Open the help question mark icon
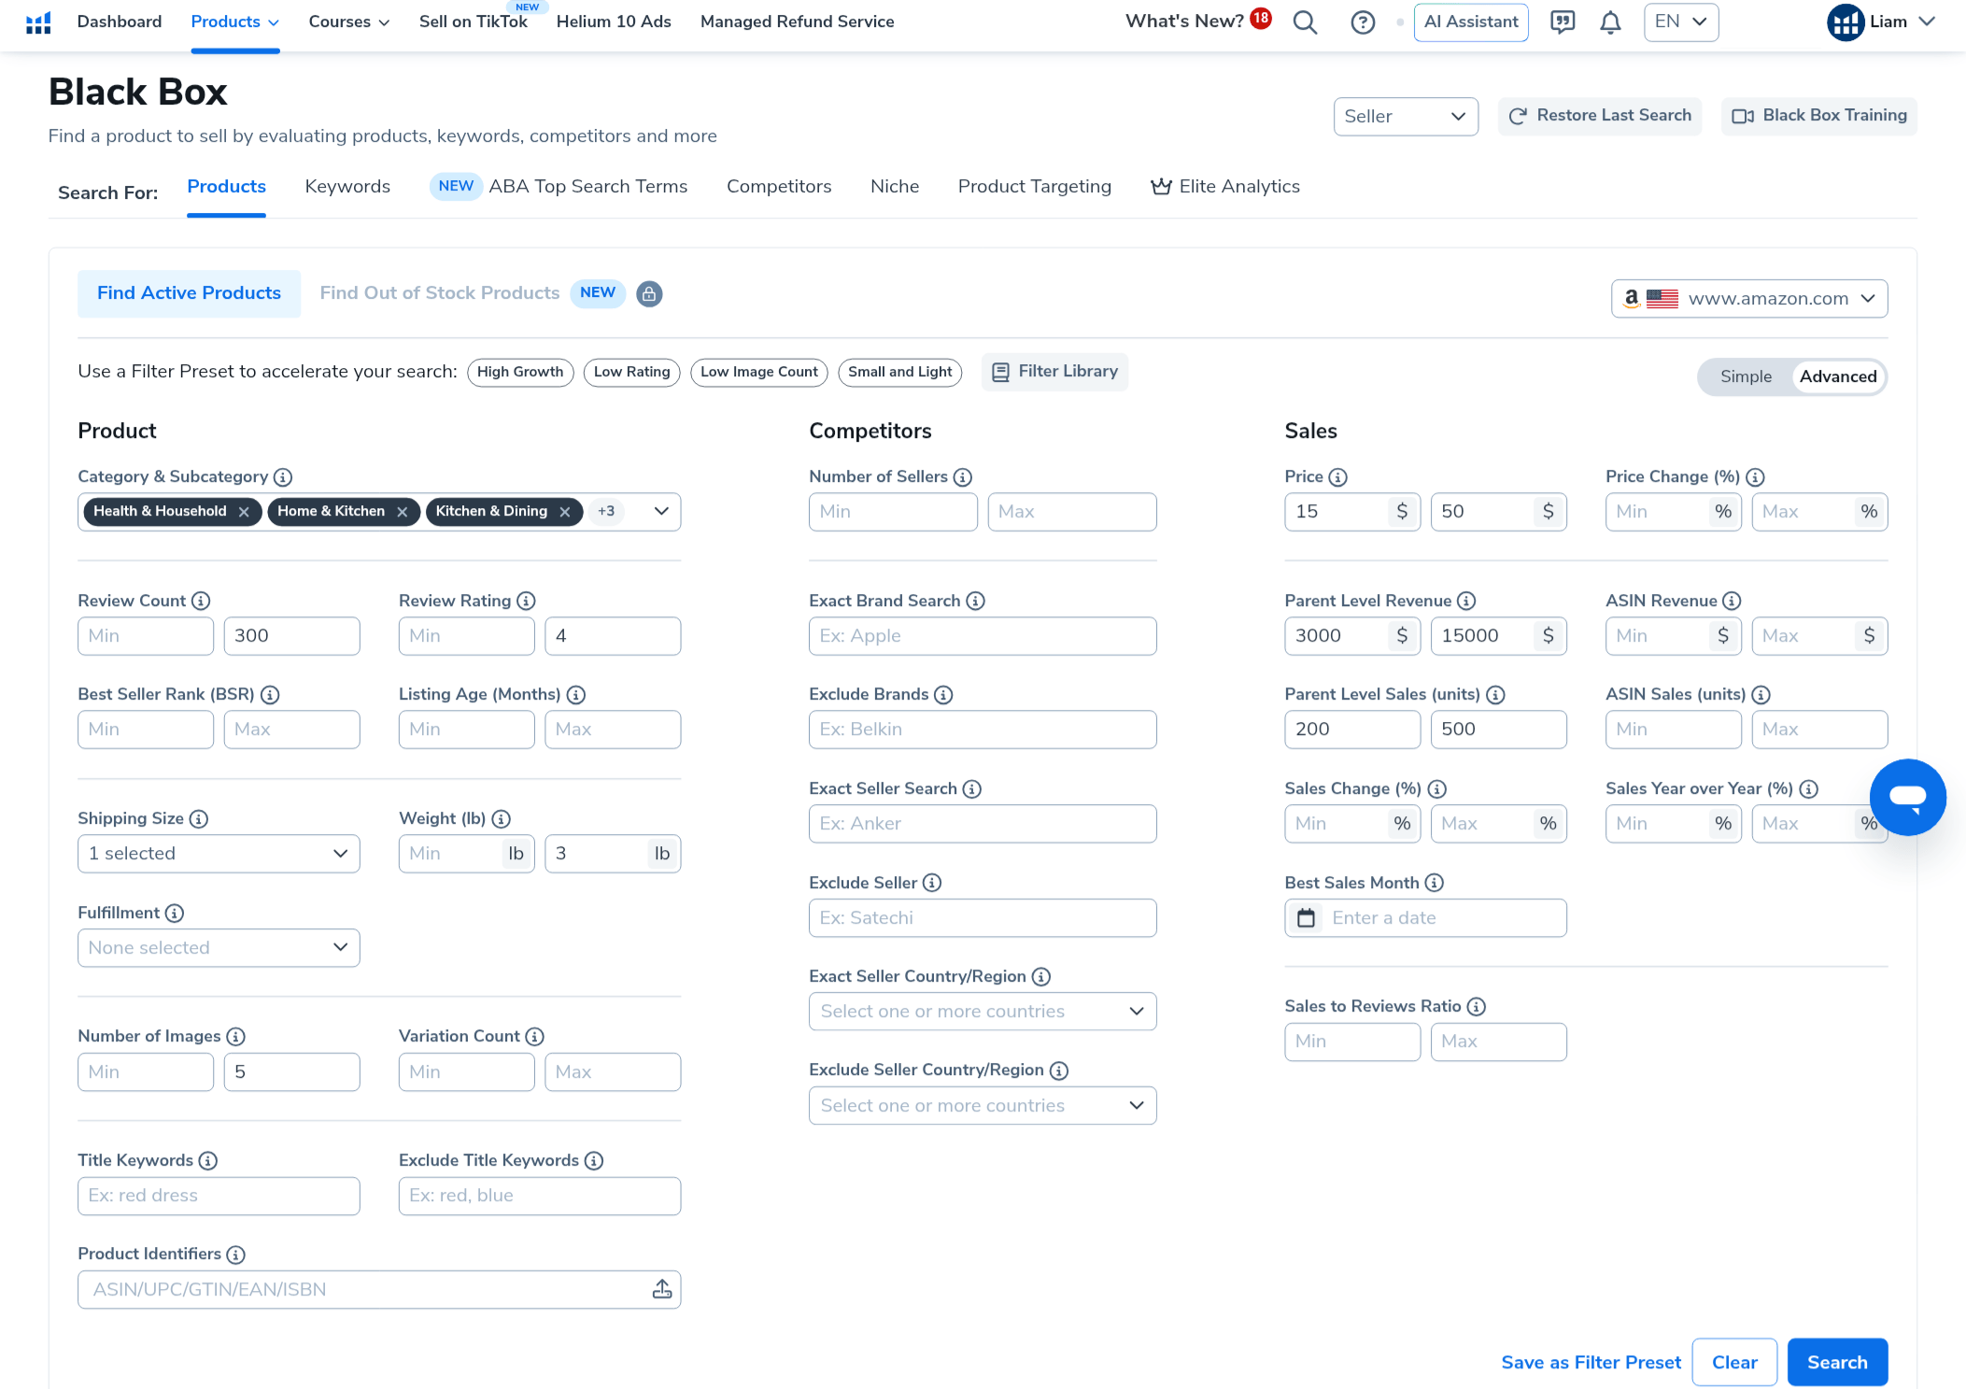The width and height of the screenshot is (1966, 1389). (1363, 22)
